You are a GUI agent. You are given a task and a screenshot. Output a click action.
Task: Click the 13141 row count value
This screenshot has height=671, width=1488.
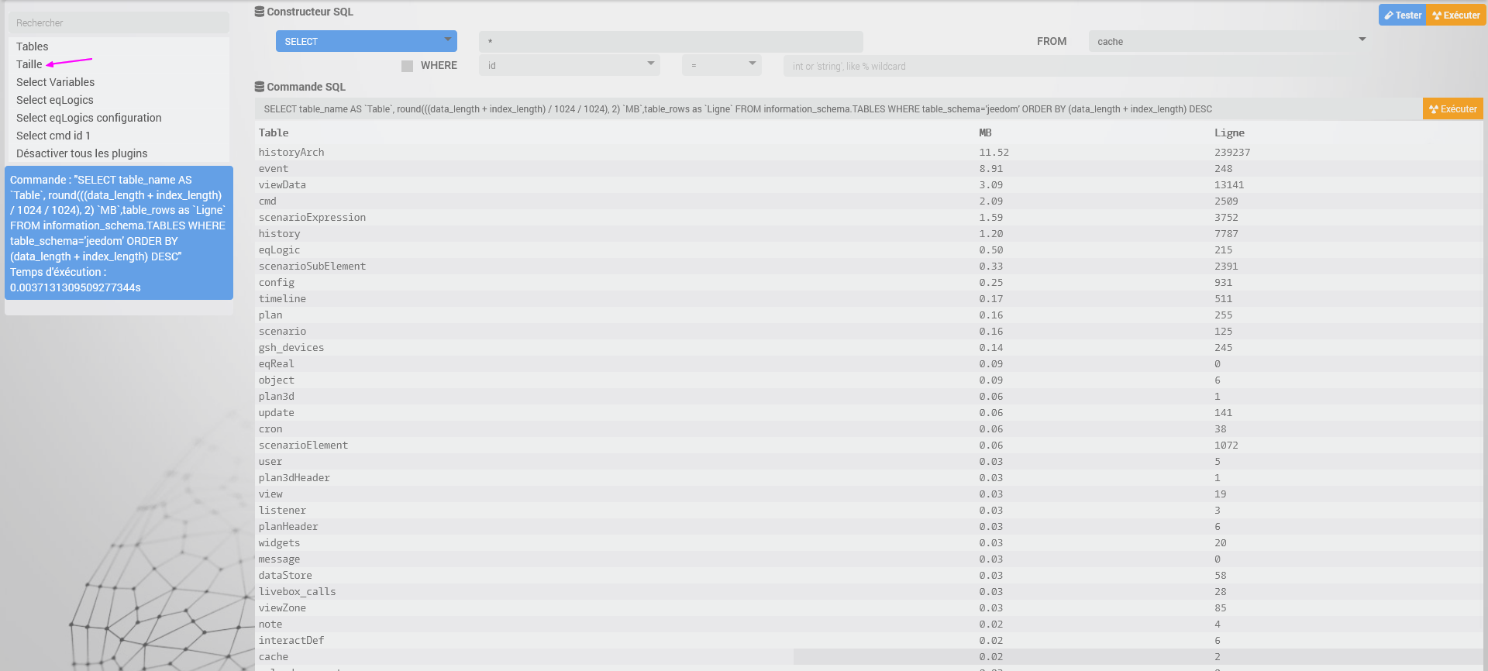[x=1229, y=185]
